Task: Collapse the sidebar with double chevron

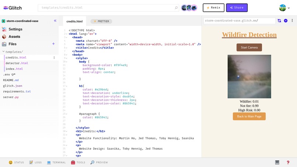Action: point(55,21)
